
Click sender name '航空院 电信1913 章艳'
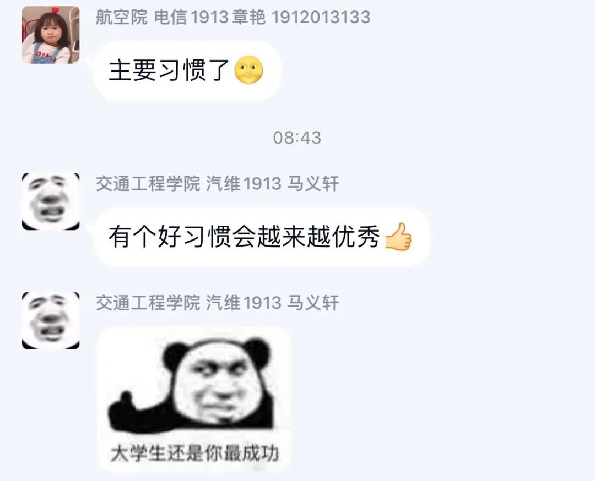pos(180,17)
